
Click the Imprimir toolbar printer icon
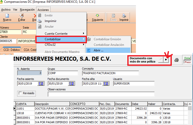click(124, 16)
